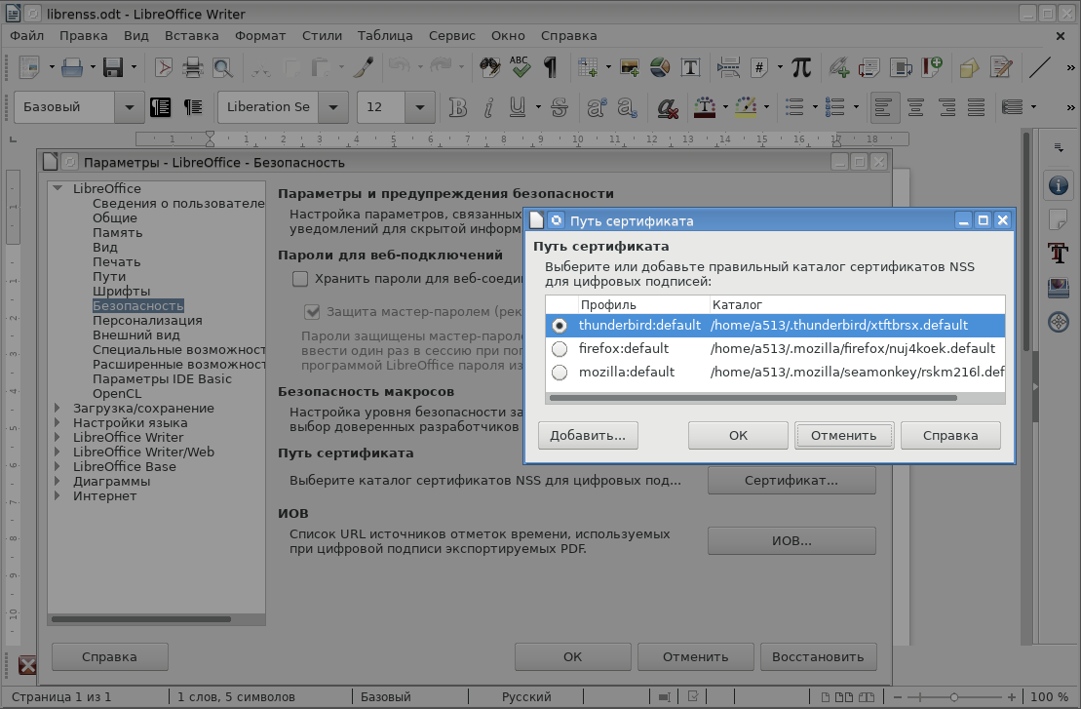Click horizontal scrollbar in certificate list
The height and width of the screenshot is (709, 1081).
pyautogui.click(x=753, y=398)
